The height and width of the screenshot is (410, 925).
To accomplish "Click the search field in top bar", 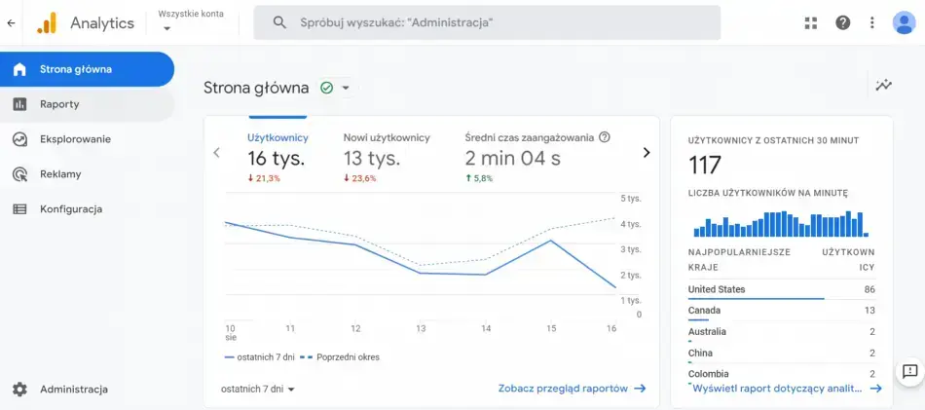I will [487, 22].
